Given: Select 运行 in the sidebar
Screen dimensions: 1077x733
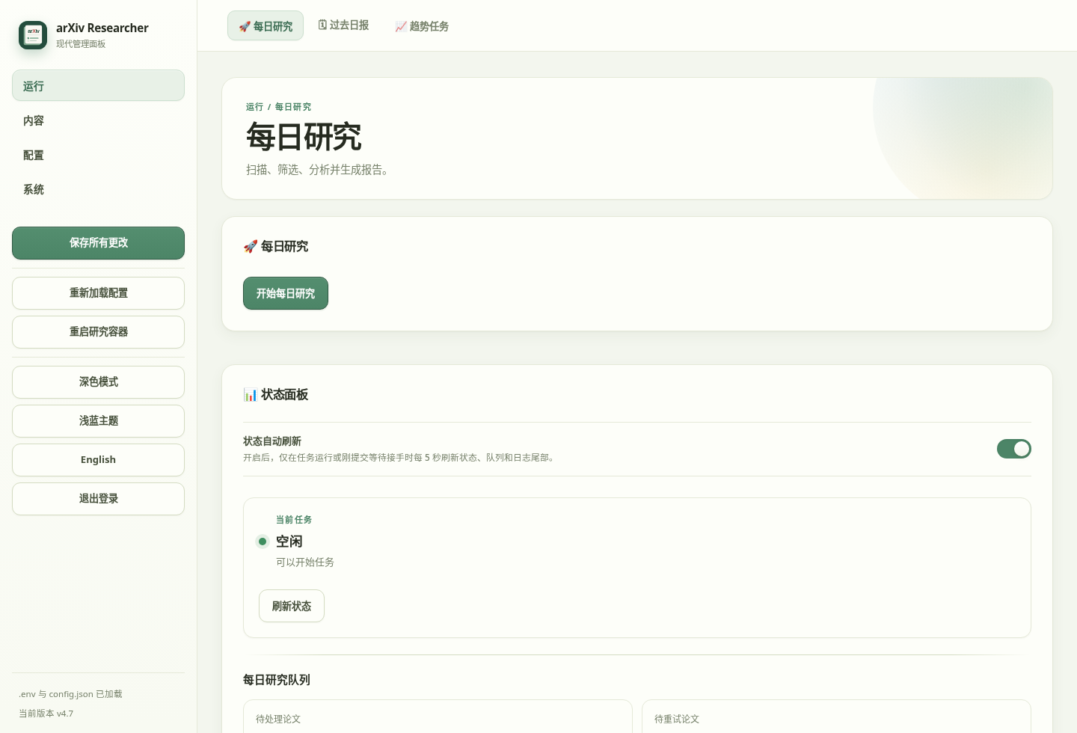Looking at the screenshot, I should click(x=98, y=86).
